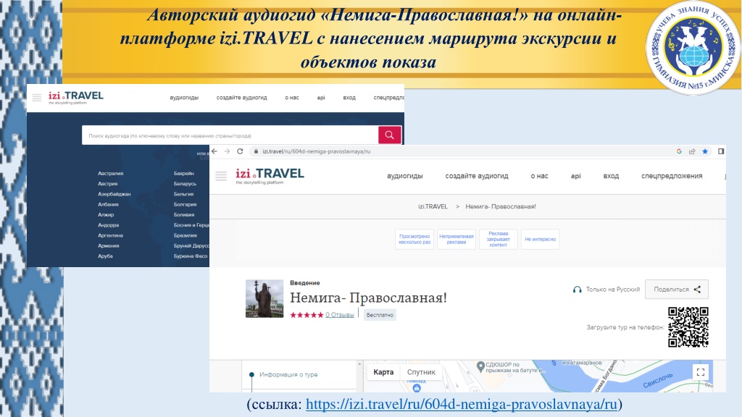Click Только на Русский language label
742x417 pixels.
613,290
